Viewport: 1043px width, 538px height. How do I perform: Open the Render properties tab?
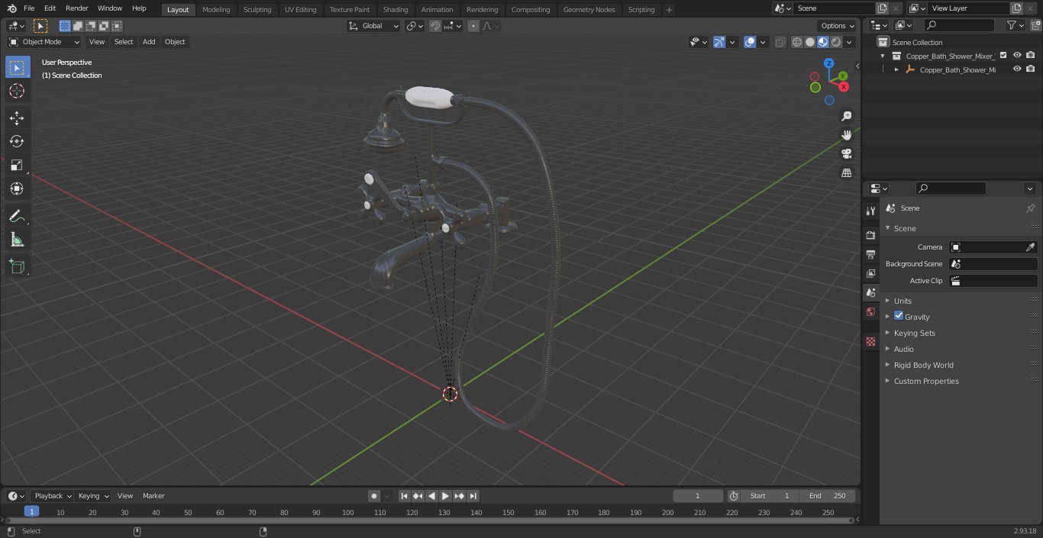pyautogui.click(x=870, y=235)
